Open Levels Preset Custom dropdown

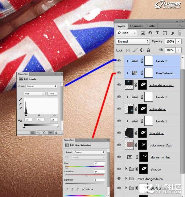coord(41,86)
